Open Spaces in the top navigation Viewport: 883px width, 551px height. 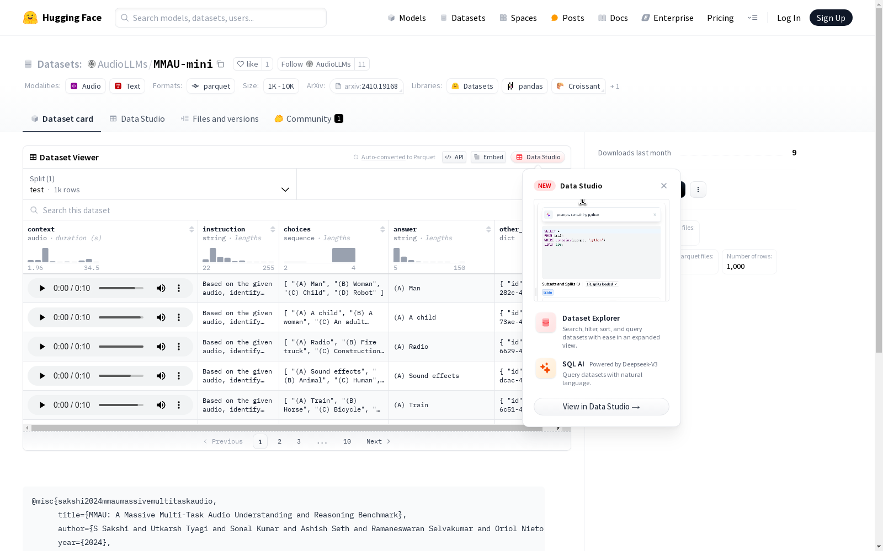(518, 18)
